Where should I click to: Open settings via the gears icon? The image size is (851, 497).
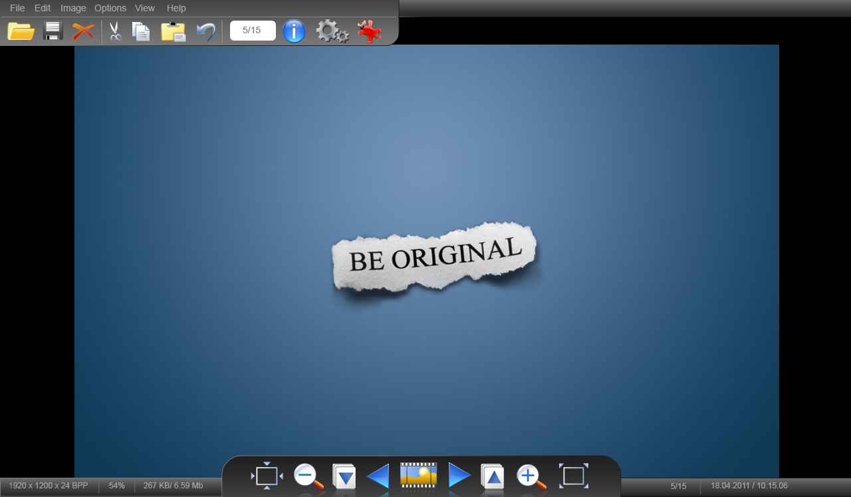pos(332,31)
